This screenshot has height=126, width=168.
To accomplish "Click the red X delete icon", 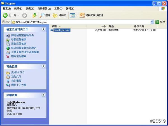I will pyautogui.click(x=8, y=57).
